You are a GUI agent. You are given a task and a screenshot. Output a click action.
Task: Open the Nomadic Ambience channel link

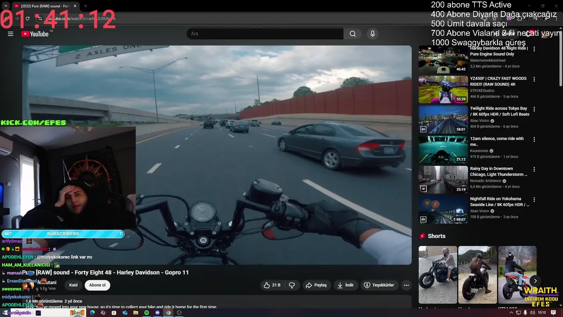(x=486, y=181)
